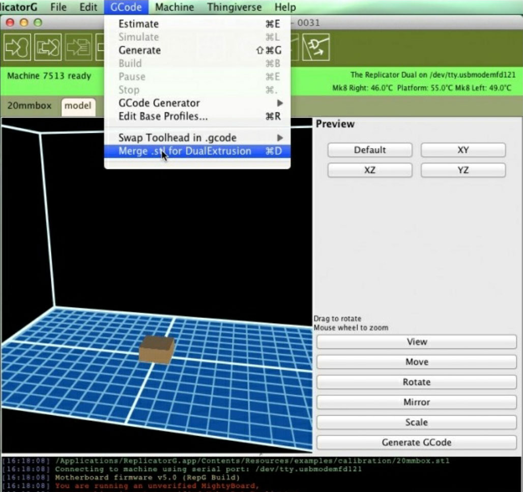Click the Scale button
523x492 pixels.
click(x=416, y=422)
